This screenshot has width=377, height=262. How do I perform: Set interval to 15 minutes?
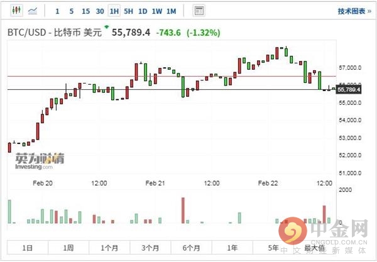(x=85, y=11)
